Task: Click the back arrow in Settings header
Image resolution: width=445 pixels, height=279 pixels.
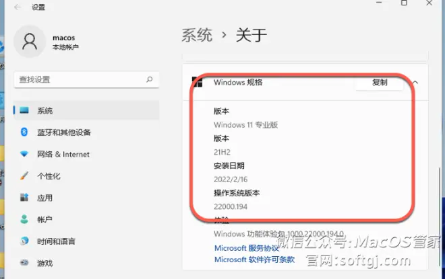Action: (18, 7)
